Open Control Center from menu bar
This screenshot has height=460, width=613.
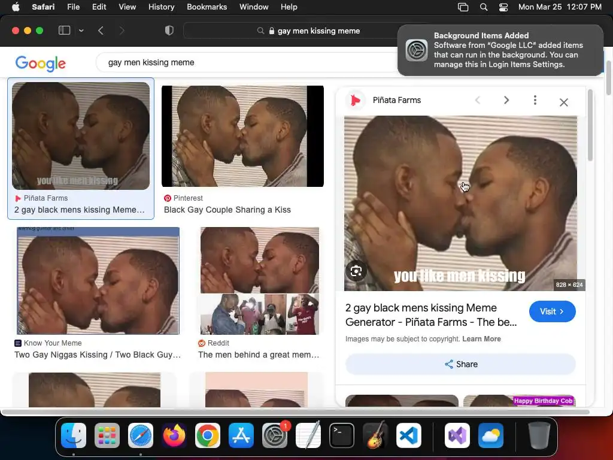[503, 7]
